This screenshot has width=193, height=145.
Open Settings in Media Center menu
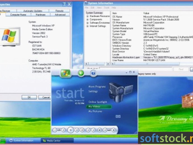coord(93,92)
